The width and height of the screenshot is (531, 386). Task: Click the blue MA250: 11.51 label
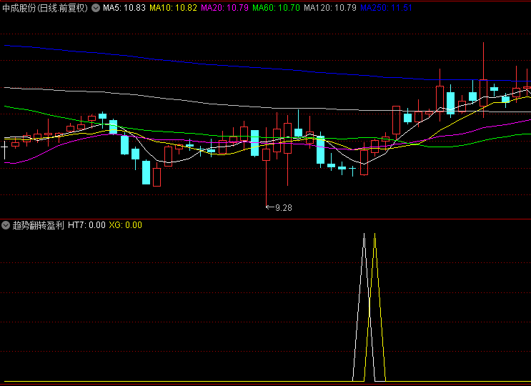387,8
